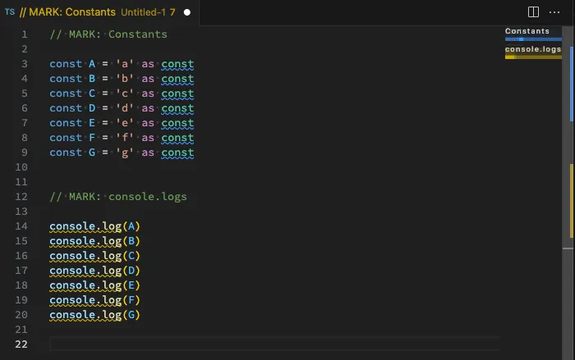Click variable B in its declaration

pos(92,79)
